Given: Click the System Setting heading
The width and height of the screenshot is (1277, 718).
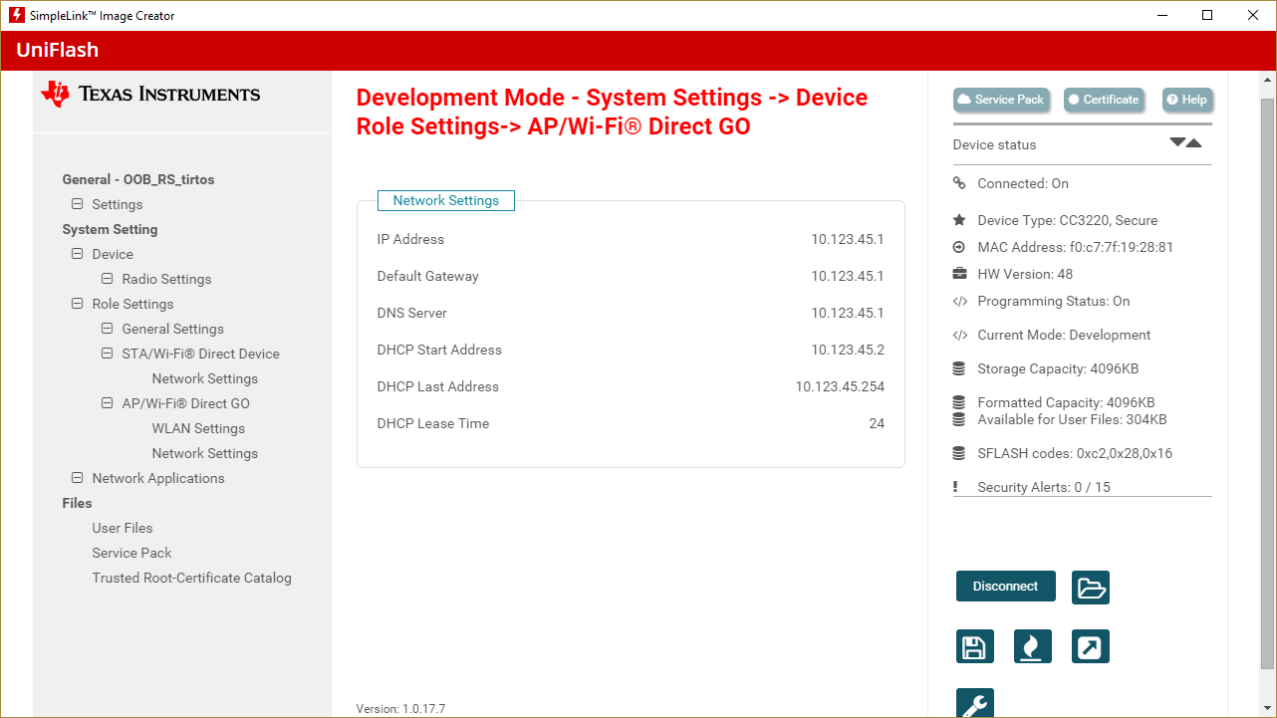Looking at the screenshot, I should 110,229.
